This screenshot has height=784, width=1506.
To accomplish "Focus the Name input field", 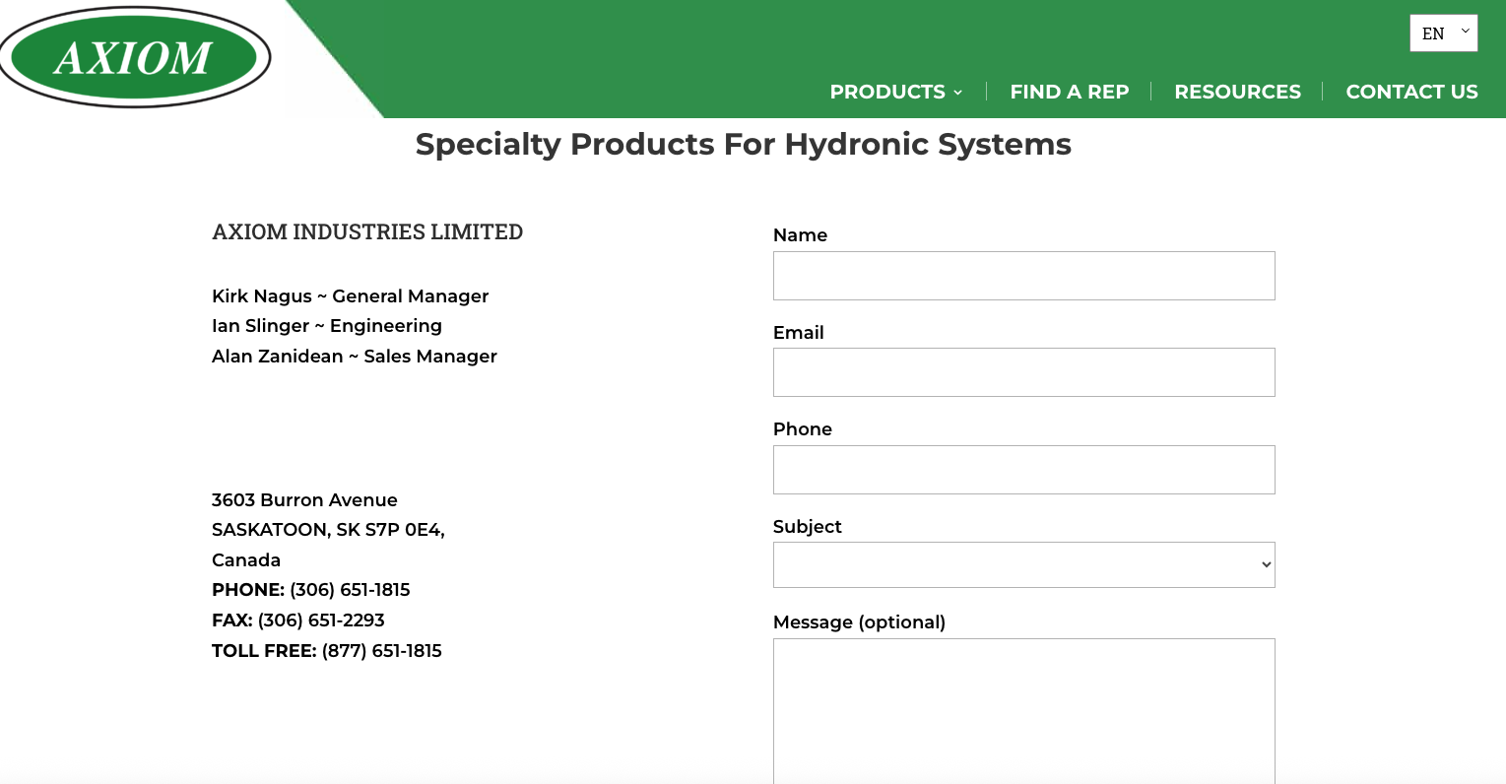I will coord(1024,276).
